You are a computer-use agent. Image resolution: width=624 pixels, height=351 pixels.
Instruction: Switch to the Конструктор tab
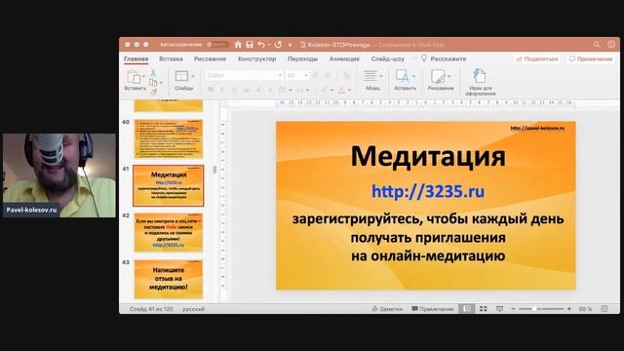257,58
